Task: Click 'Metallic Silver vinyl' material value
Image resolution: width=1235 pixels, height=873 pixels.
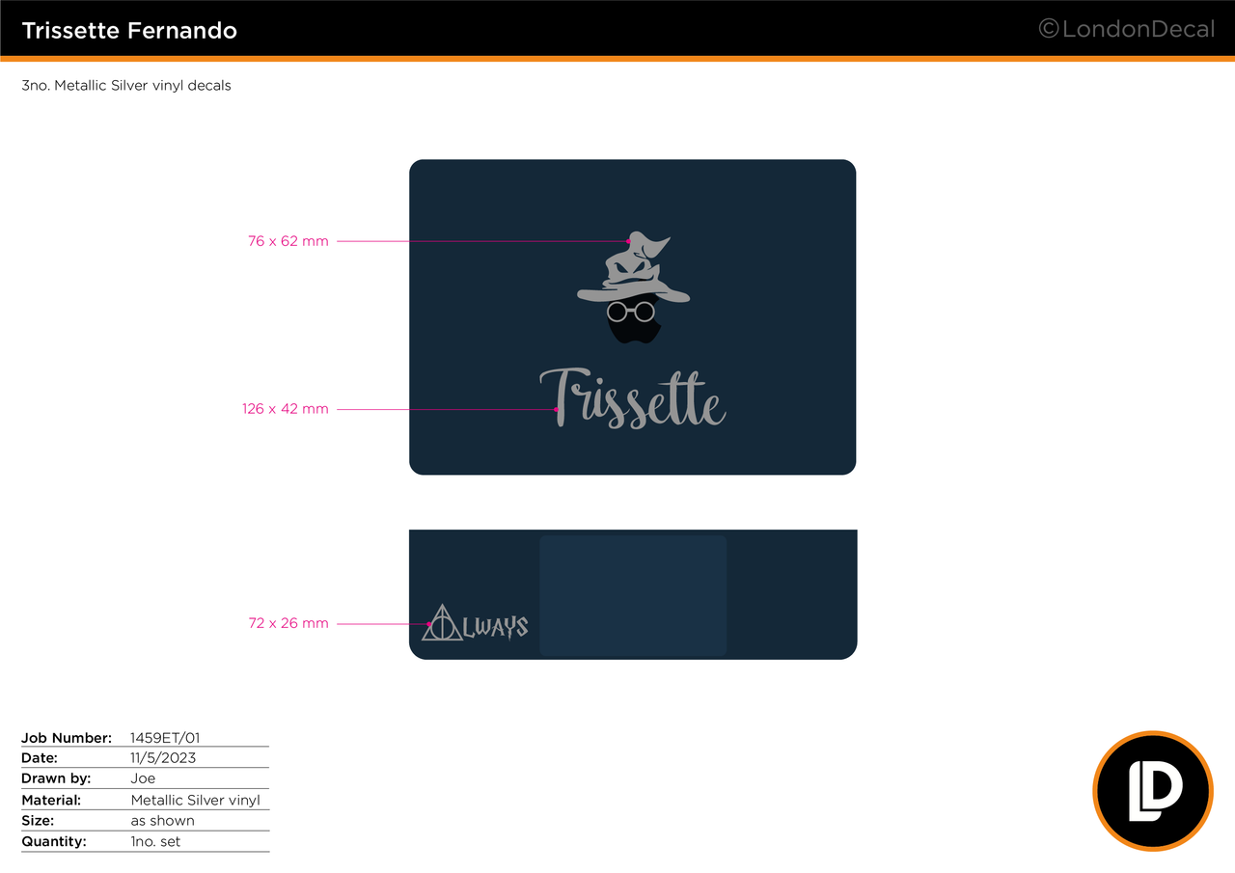Action: tap(196, 800)
